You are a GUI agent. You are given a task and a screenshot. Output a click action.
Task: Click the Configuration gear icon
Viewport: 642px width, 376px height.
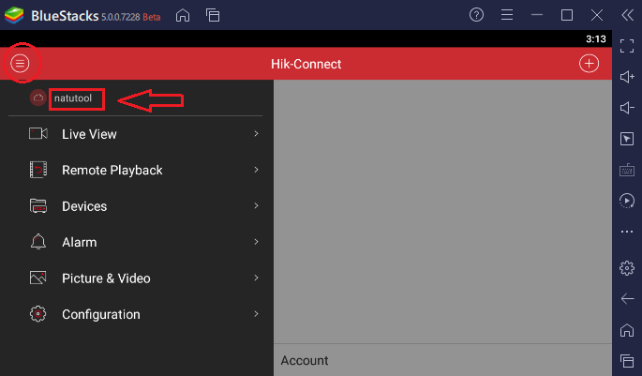click(x=38, y=314)
